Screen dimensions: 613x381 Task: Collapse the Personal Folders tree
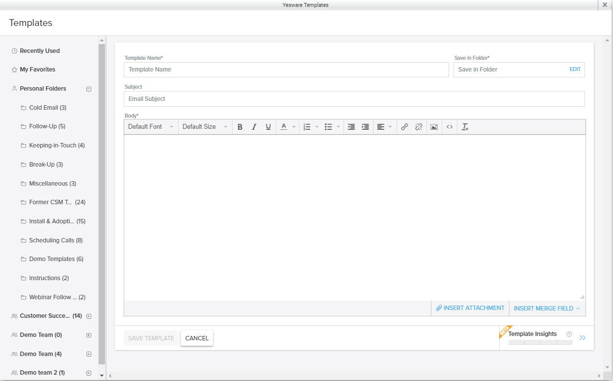pyautogui.click(x=89, y=89)
